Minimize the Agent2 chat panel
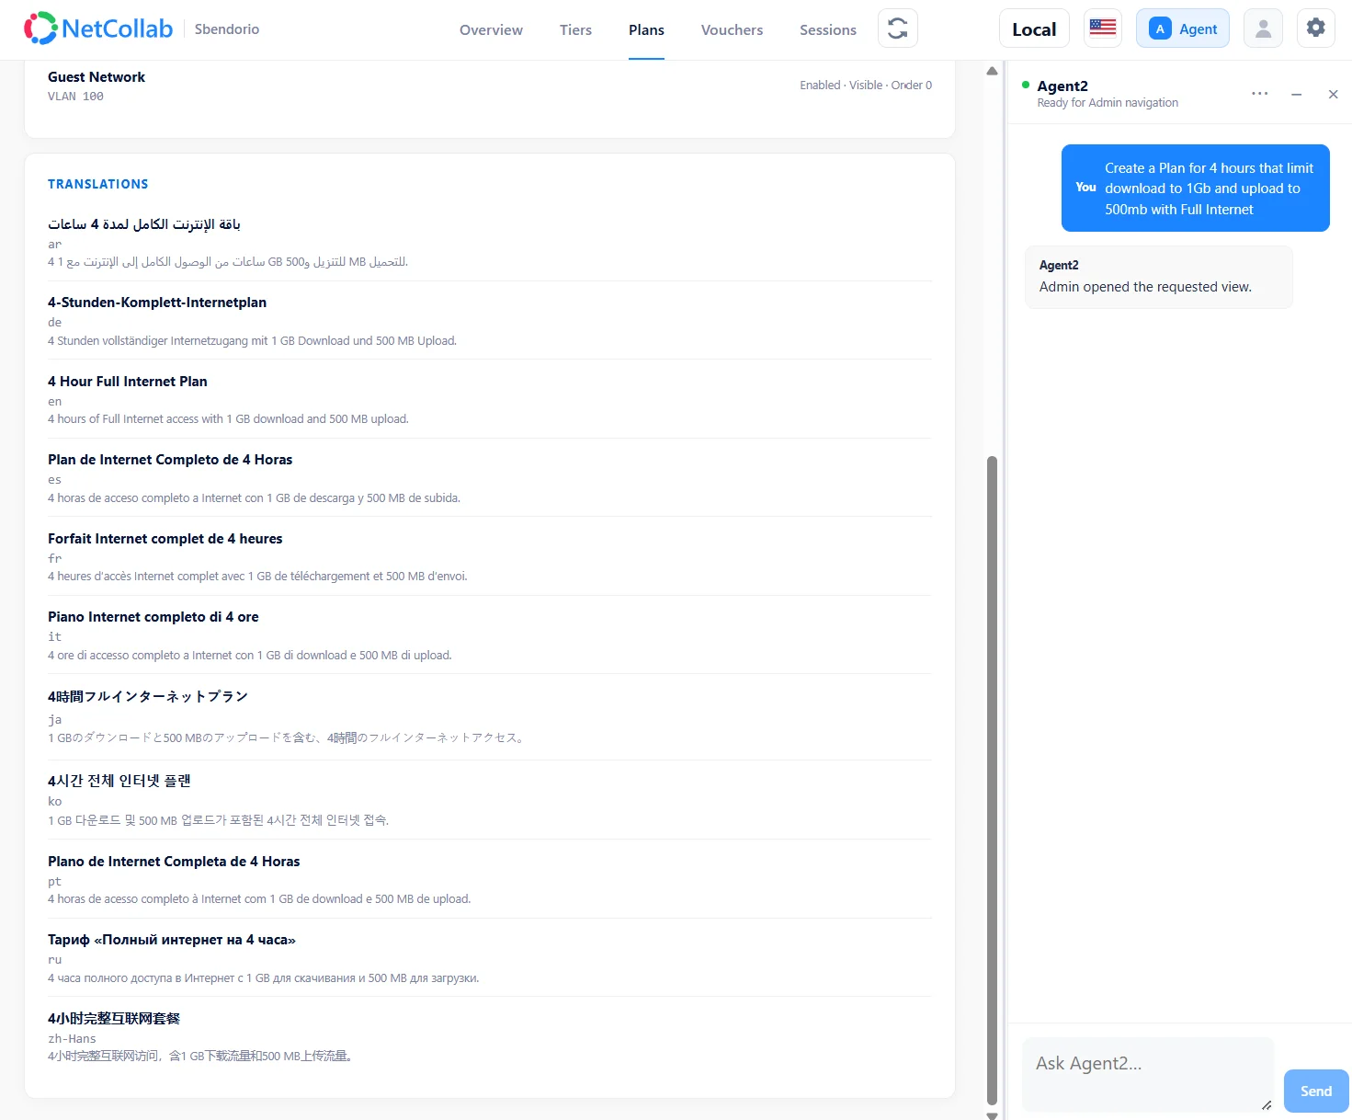The width and height of the screenshot is (1352, 1120). coord(1296,94)
